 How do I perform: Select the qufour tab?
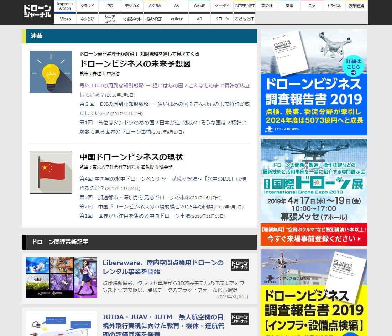point(177,19)
